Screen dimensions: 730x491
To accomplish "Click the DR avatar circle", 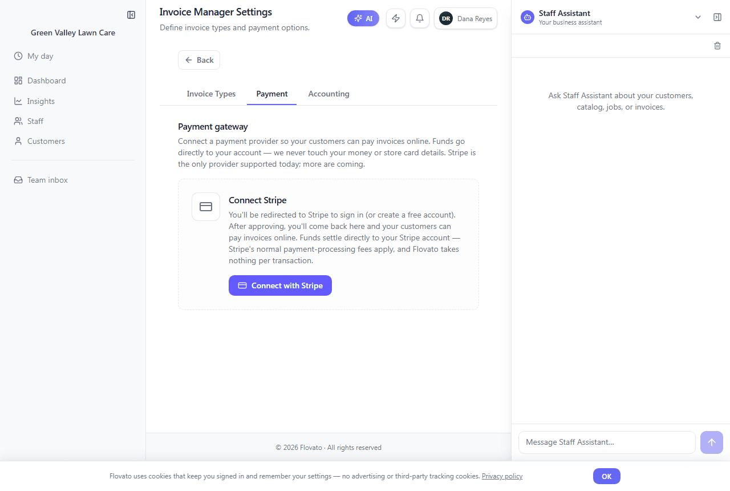I will tap(446, 18).
